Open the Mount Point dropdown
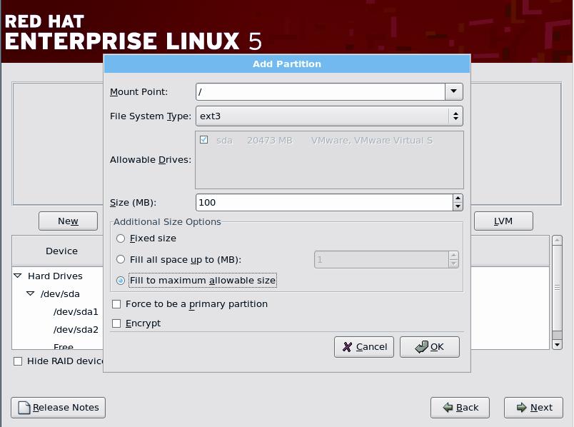The image size is (574, 427). [x=455, y=91]
